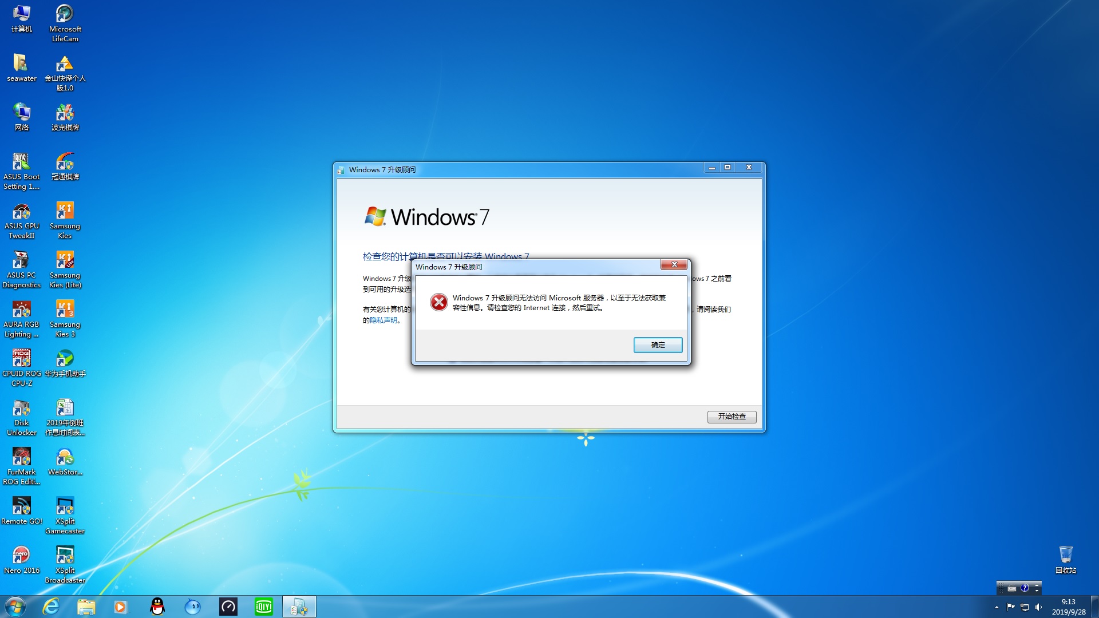This screenshot has width=1099, height=618.
Task: Open QQ penguin icon on the taskbar
Action: coord(157,607)
